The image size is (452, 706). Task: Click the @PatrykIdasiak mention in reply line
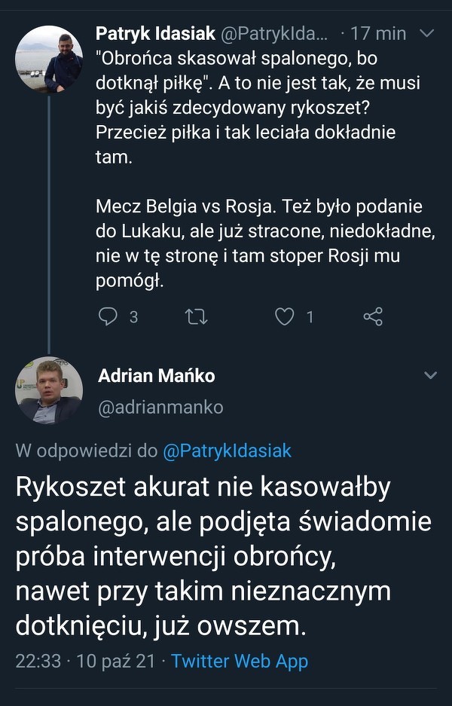pos(227,451)
